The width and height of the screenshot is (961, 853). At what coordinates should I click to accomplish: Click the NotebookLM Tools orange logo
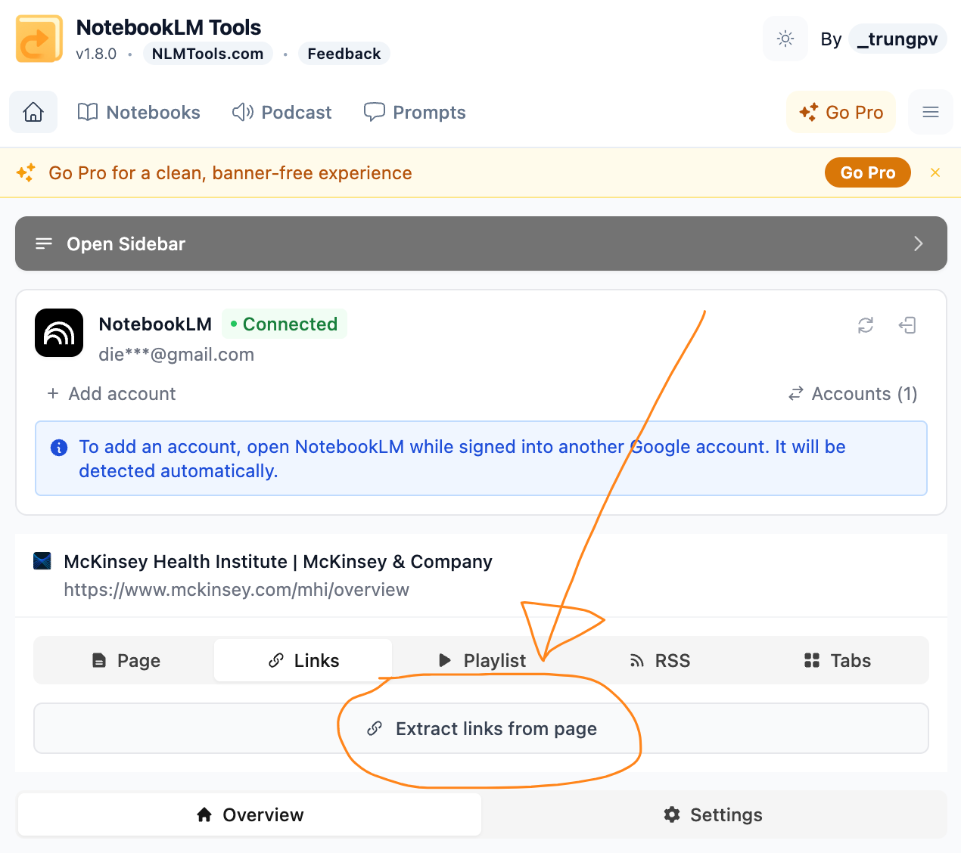pos(39,39)
